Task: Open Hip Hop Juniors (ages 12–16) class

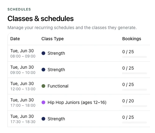Action: pyautogui.click(x=79, y=102)
